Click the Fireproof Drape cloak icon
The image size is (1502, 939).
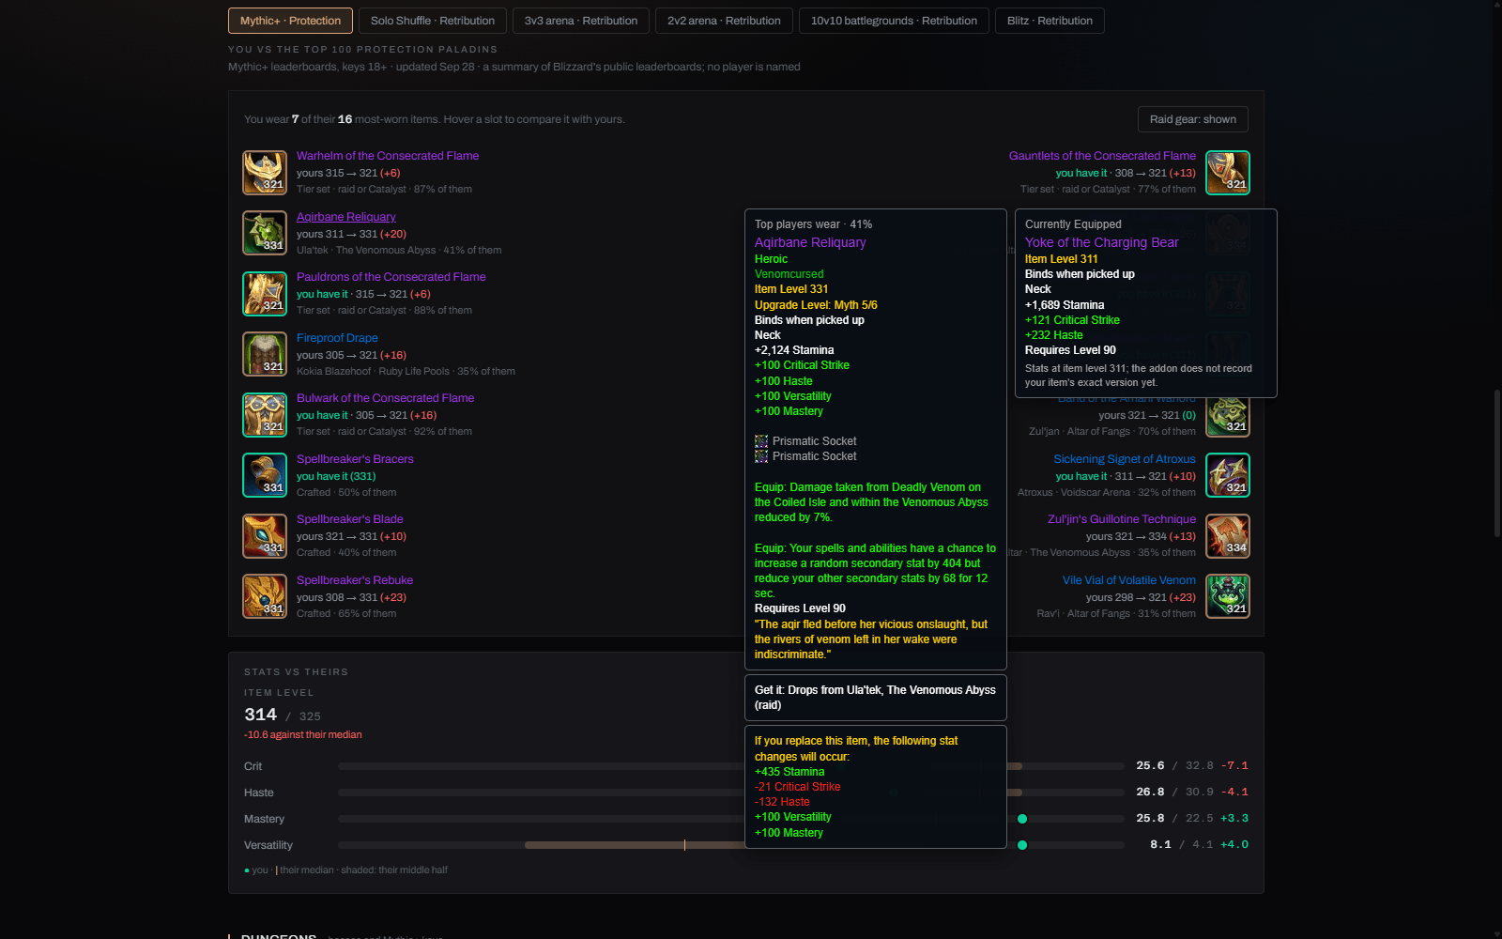[x=265, y=354]
